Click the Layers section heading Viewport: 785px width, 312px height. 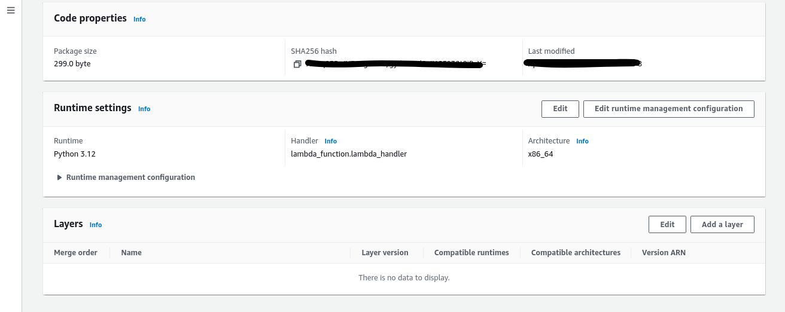68,224
